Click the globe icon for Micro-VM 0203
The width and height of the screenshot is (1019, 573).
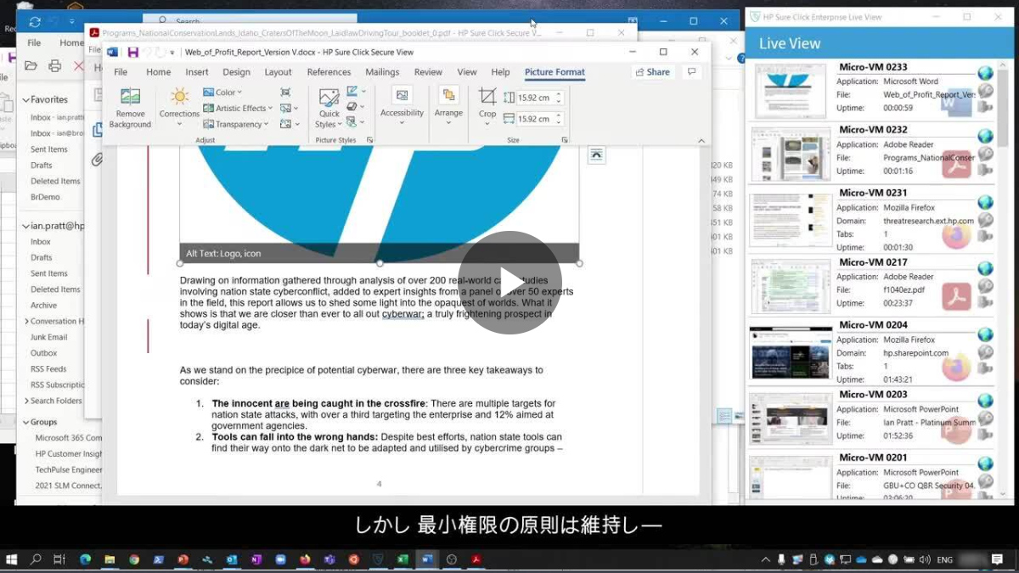985,401
